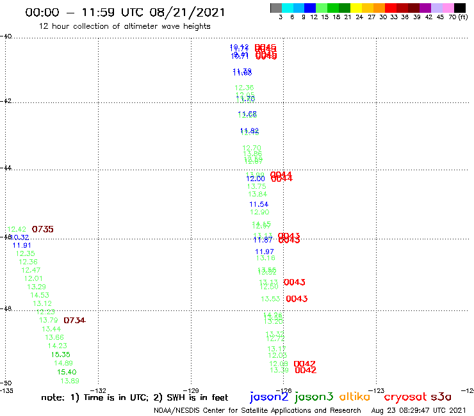Viewport: 474px width, 416px height.
Task: Select the black 70 ft legend swatch
Action: click(x=459, y=8)
